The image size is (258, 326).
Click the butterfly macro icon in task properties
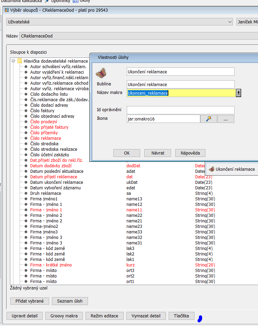click(x=101, y=73)
